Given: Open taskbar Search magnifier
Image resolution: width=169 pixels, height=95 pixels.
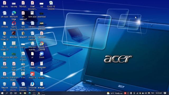Looking at the screenshot, I should (7, 93).
